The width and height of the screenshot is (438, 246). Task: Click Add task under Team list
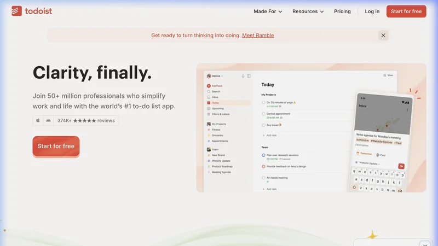269,189
